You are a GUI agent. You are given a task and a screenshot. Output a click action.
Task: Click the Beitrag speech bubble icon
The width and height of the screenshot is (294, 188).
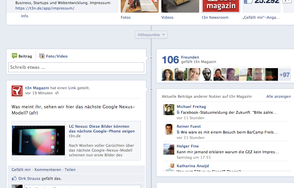14,56
